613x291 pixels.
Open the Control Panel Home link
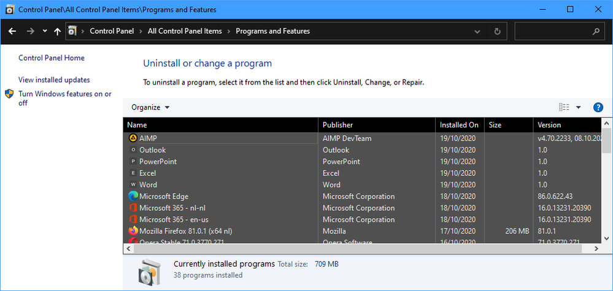pyautogui.click(x=52, y=58)
